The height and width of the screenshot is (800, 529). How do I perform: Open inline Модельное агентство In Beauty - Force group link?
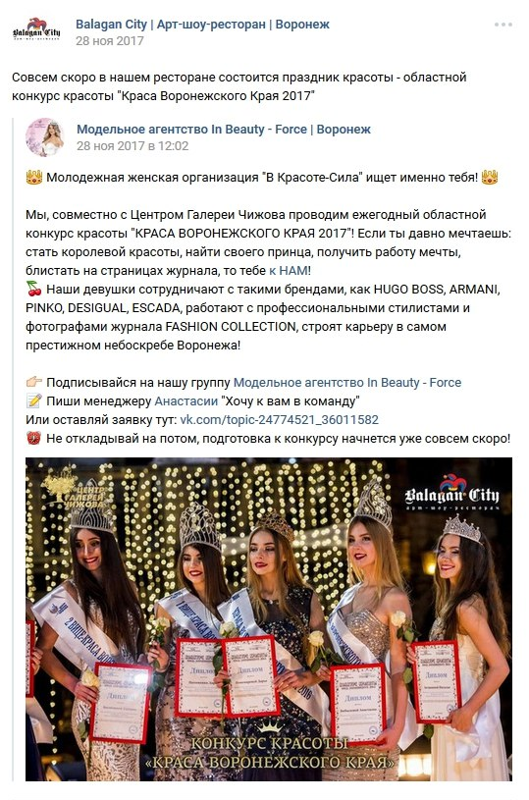pyautogui.click(x=346, y=383)
